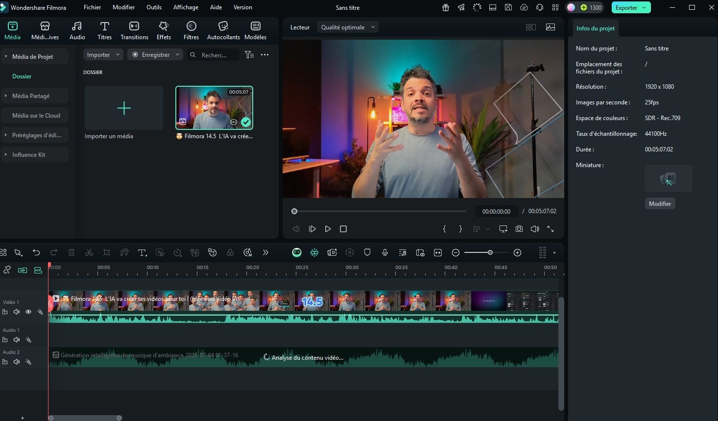Expand more timeline tools chevrons
The width and height of the screenshot is (718, 421).
(265, 252)
